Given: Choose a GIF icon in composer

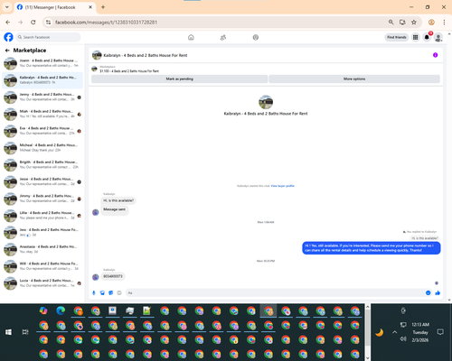Looking at the screenshot, I should point(119,292).
